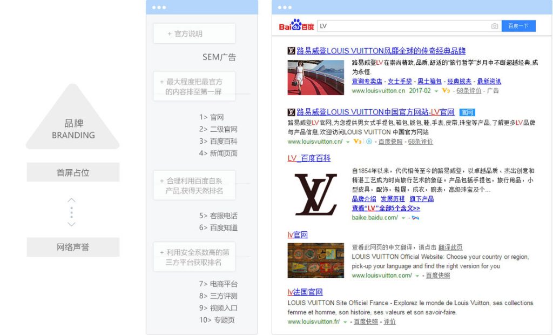Click the up chevron below 首屏占位
553x335 pixels.
[71, 200]
